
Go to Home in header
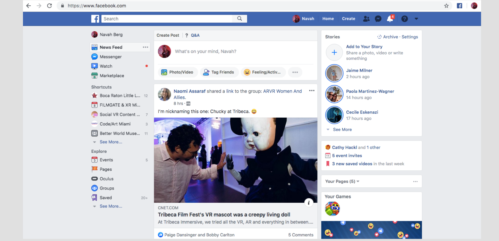[328, 19]
